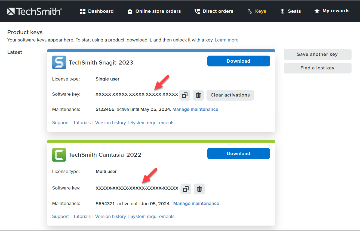This screenshot has height=231, width=360.
Task: Open the Dashboard tab
Action: [97, 11]
